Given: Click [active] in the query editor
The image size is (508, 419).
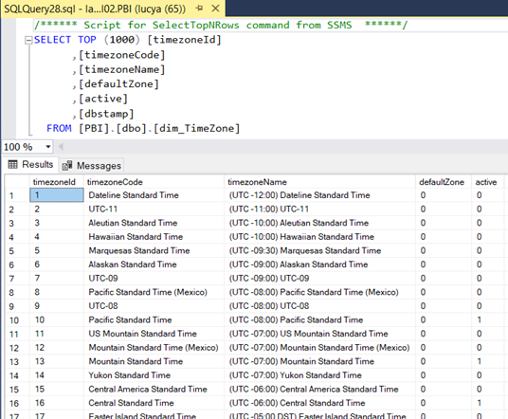Looking at the screenshot, I should pos(103,99).
